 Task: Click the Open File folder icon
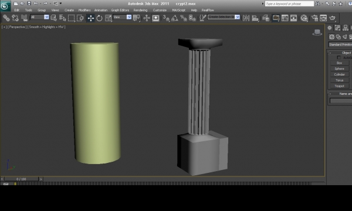point(22,4)
